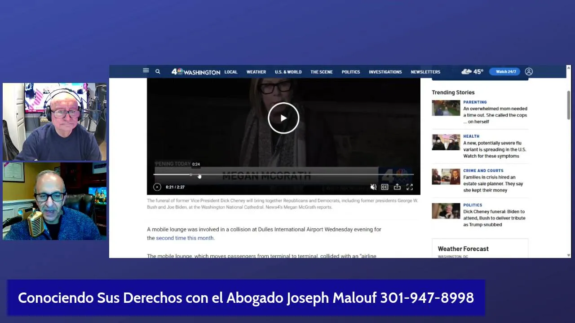Screen dimensions: 575x323
Task: Open the INVESTIGATIONS nav menu
Action: pos(385,72)
